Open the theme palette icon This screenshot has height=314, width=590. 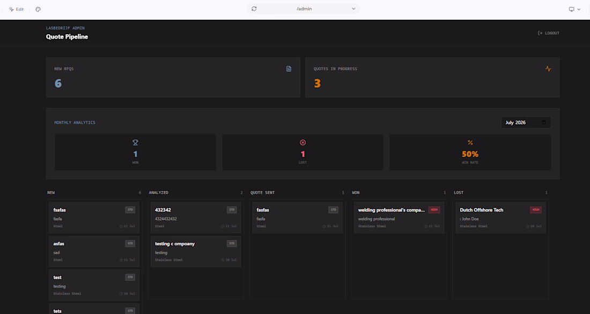(38, 10)
